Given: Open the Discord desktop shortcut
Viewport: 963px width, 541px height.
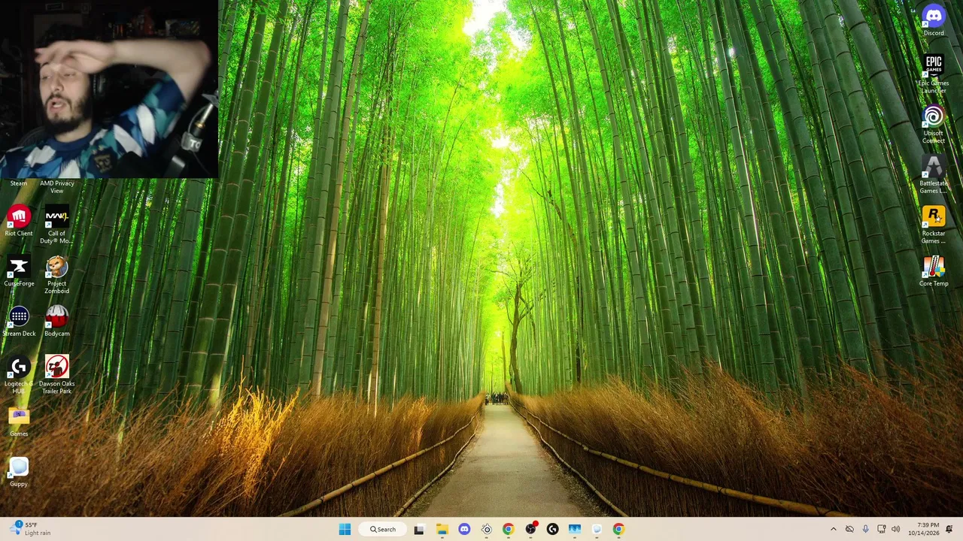Looking at the screenshot, I should pyautogui.click(x=934, y=20).
